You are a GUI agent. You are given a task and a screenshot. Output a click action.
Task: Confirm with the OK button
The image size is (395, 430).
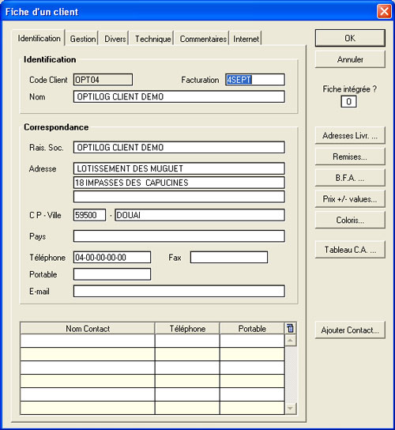(350, 38)
